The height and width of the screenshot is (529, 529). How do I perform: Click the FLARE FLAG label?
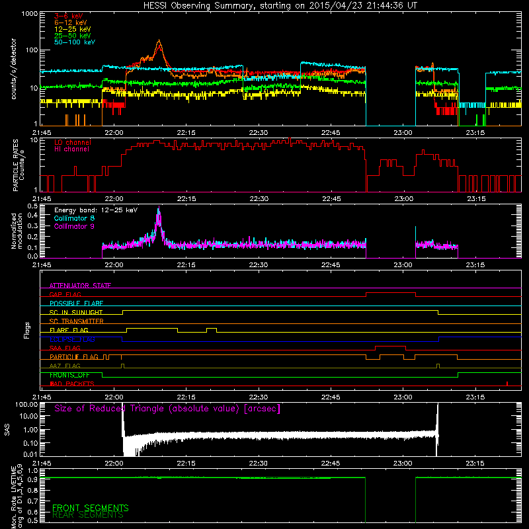[x=69, y=330]
